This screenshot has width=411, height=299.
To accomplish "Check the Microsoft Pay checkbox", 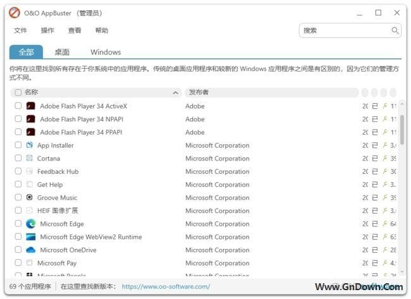I will (x=18, y=262).
